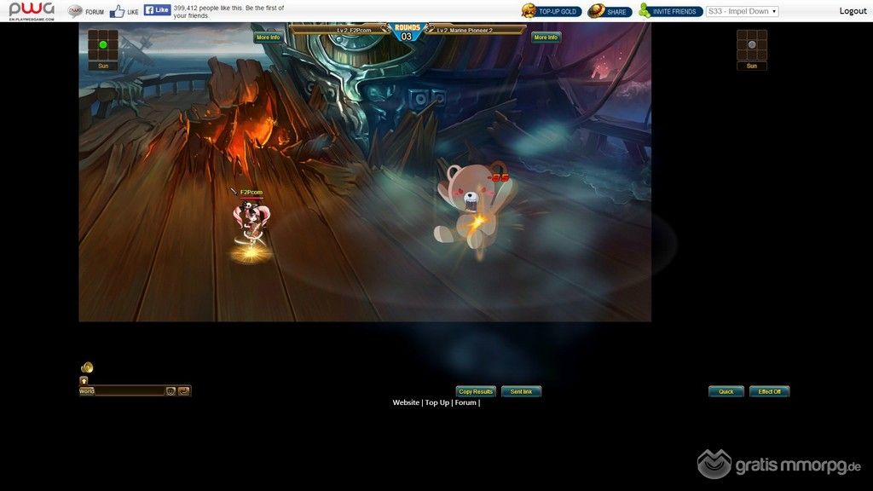Click left More Info button
The height and width of the screenshot is (491, 873).
tap(268, 38)
